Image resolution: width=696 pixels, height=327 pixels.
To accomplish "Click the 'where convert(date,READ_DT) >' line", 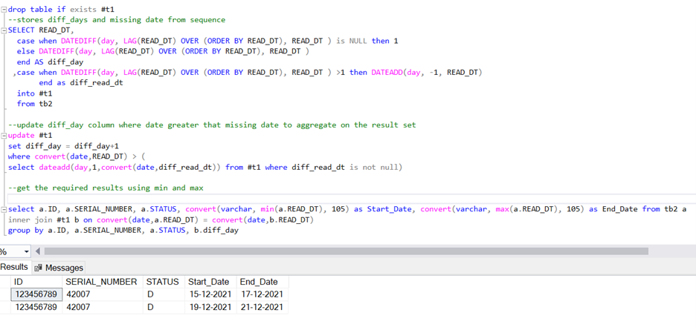I will coord(77,156).
